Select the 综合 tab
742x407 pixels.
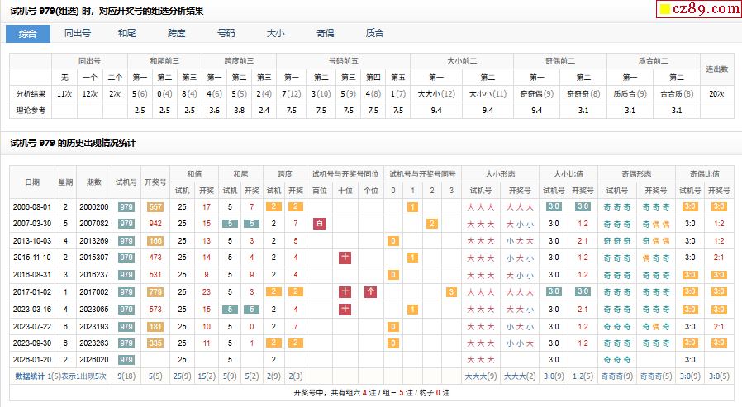(x=28, y=33)
